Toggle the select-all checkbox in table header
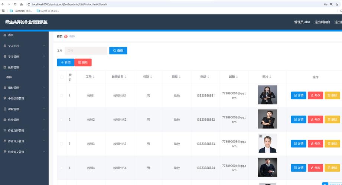The width and height of the screenshot is (342, 185). [62, 77]
